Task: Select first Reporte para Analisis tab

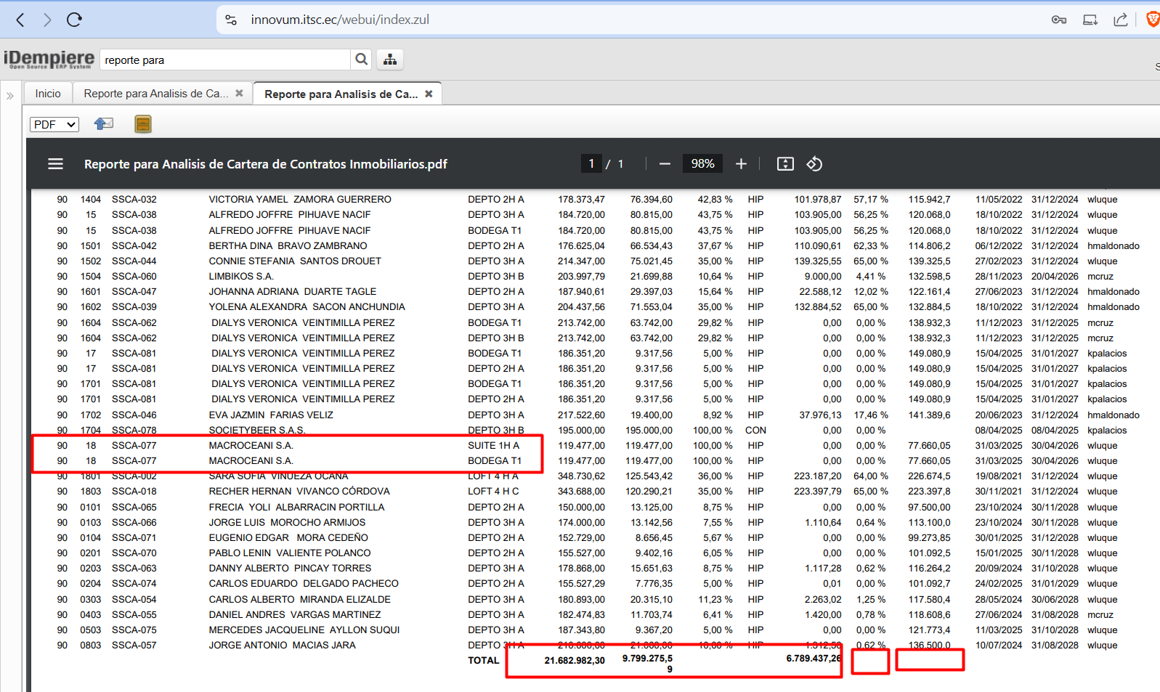Action: point(155,94)
